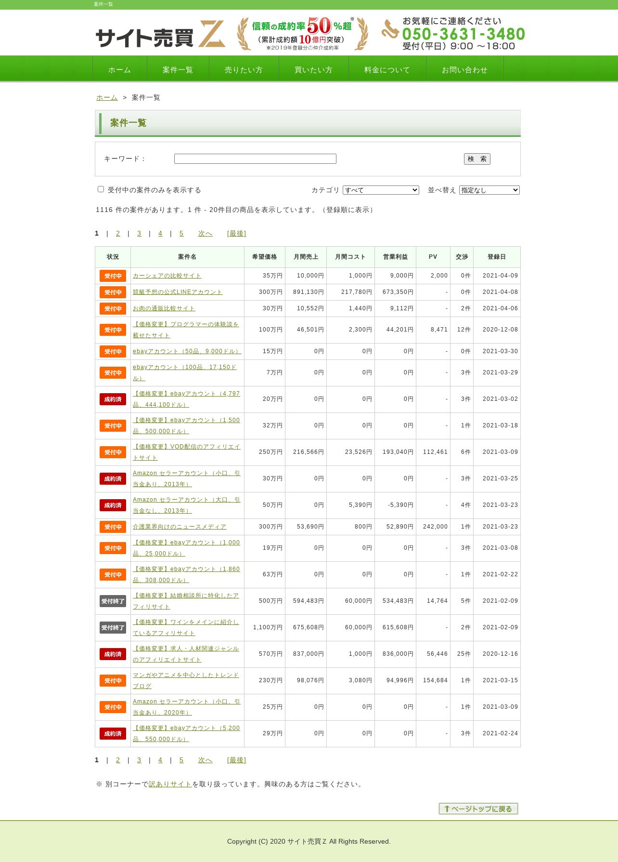Go to page 3 in top pagination
618x862 pixels.
tap(139, 233)
